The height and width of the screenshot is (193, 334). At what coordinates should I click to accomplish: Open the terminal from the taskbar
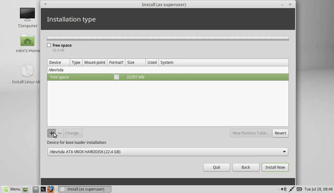coord(43,189)
